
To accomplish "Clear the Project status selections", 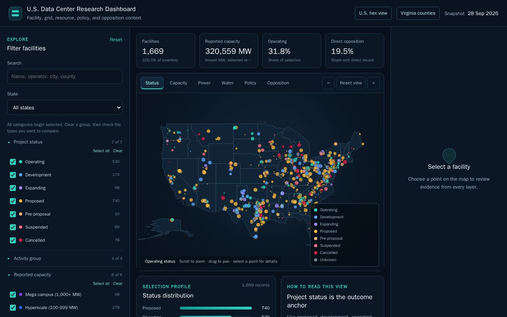I will 118,151.
